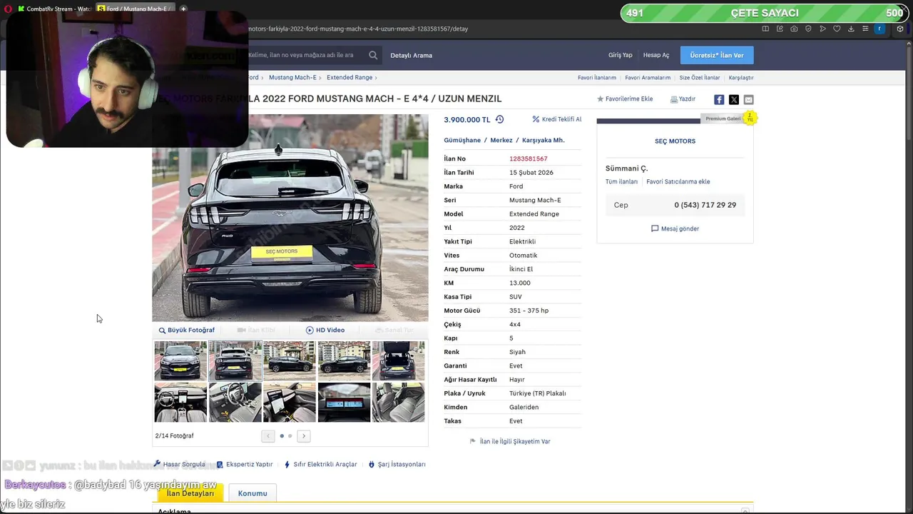Open seller's Tüm ilanları link
913x514 pixels.
pos(621,181)
